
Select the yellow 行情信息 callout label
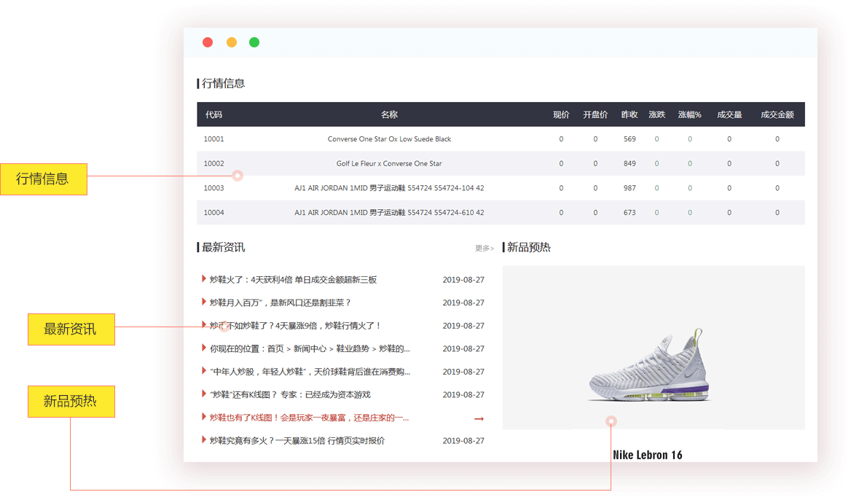click(x=43, y=179)
